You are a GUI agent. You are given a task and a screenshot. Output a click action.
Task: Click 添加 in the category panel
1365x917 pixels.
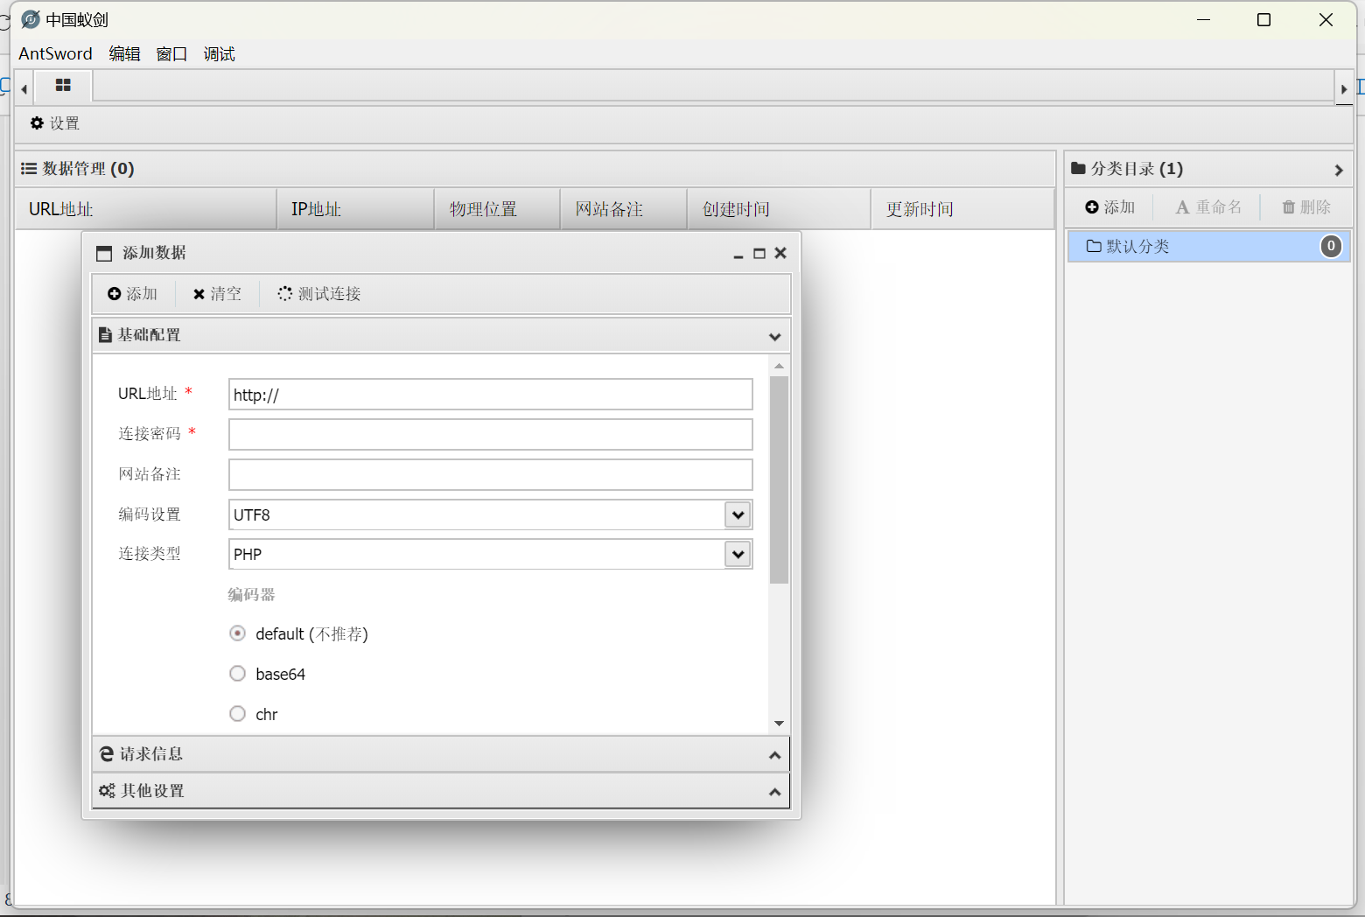click(x=1110, y=207)
